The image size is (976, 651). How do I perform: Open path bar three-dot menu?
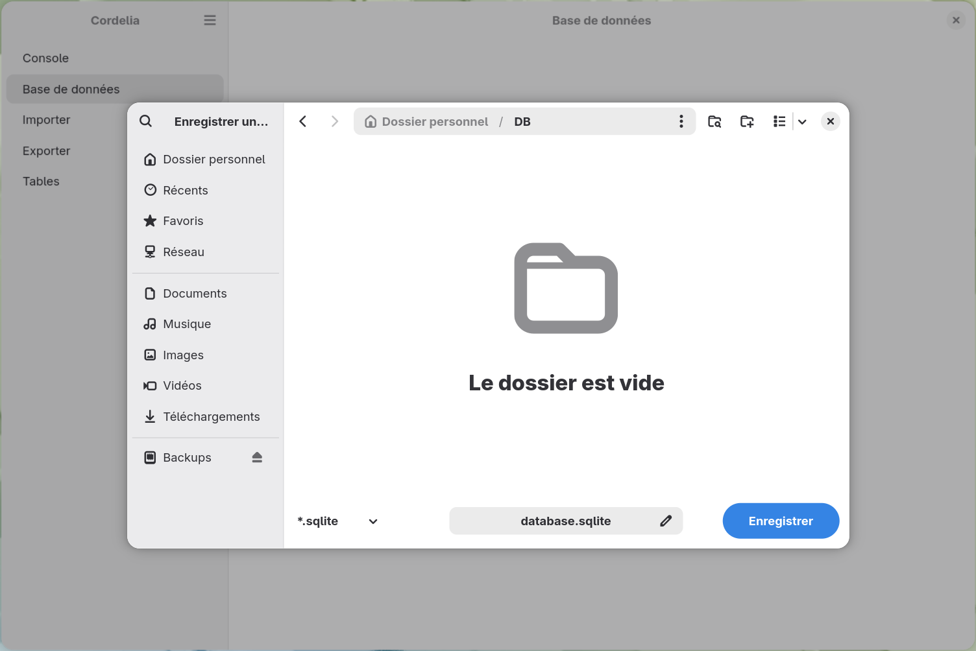pyautogui.click(x=681, y=121)
